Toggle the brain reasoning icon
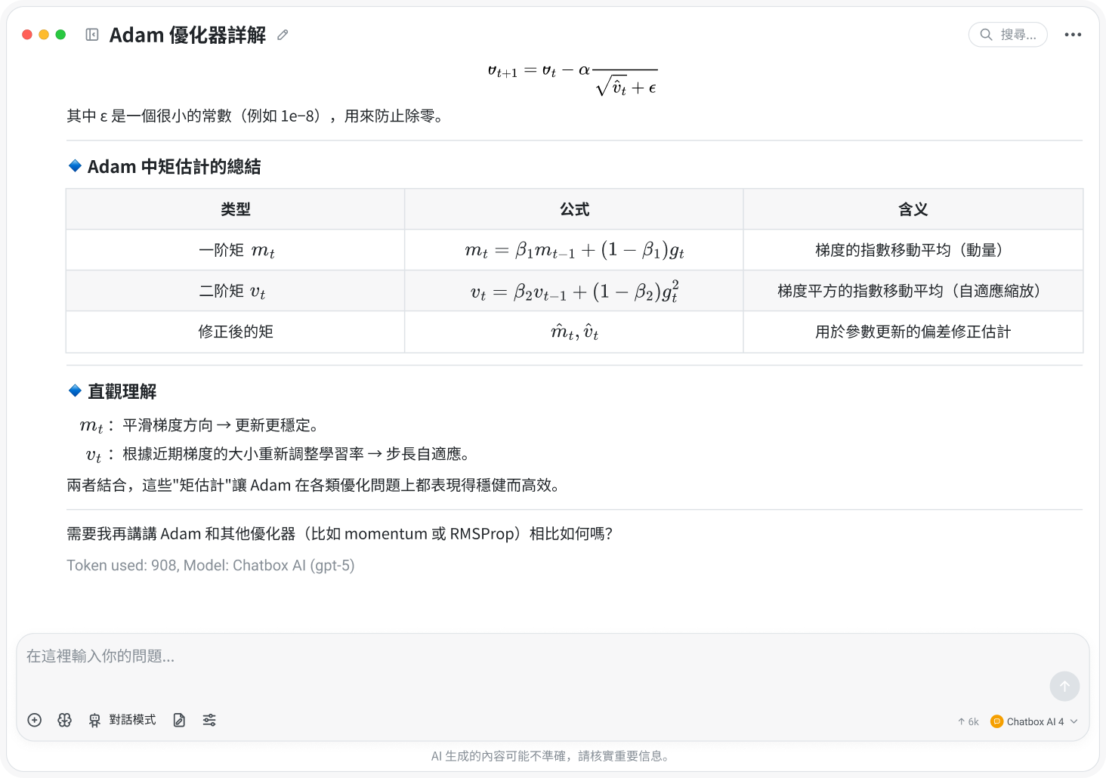Viewport: 1106px width, 778px height. [x=65, y=720]
